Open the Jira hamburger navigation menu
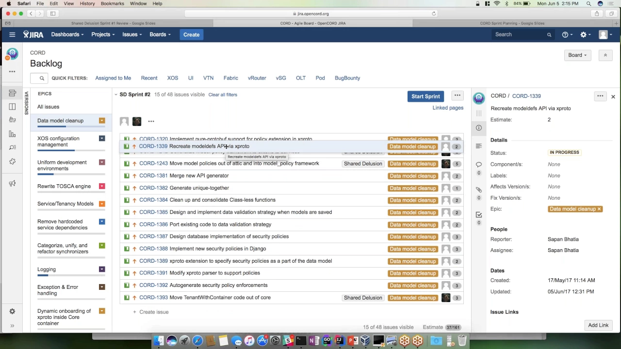 pyautogui.click(x=12, y=34)
